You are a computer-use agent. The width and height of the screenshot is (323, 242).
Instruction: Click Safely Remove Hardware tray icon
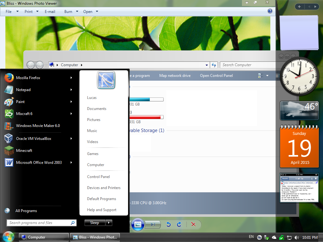tap(267, 238)
